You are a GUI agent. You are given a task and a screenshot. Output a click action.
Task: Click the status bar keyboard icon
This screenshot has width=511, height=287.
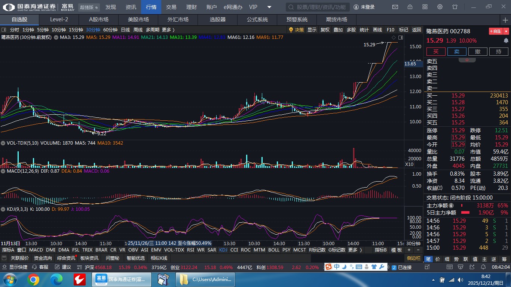pos(359,267)
